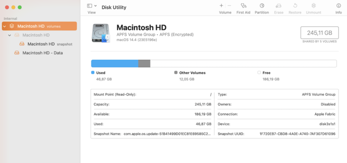Zoom window with green button
Image resolution: width=347 pixels, height=163 pixels.
20,7
